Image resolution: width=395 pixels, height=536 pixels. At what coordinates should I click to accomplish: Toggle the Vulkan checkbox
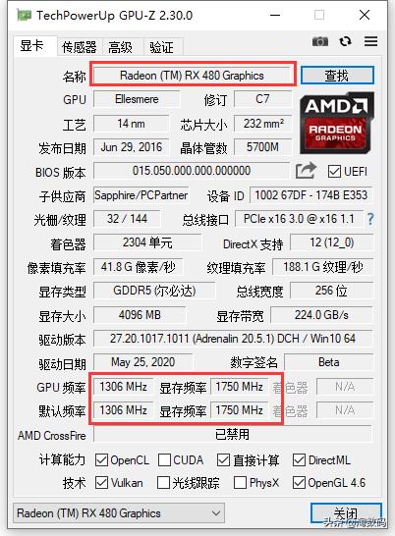tap(101, 483)
